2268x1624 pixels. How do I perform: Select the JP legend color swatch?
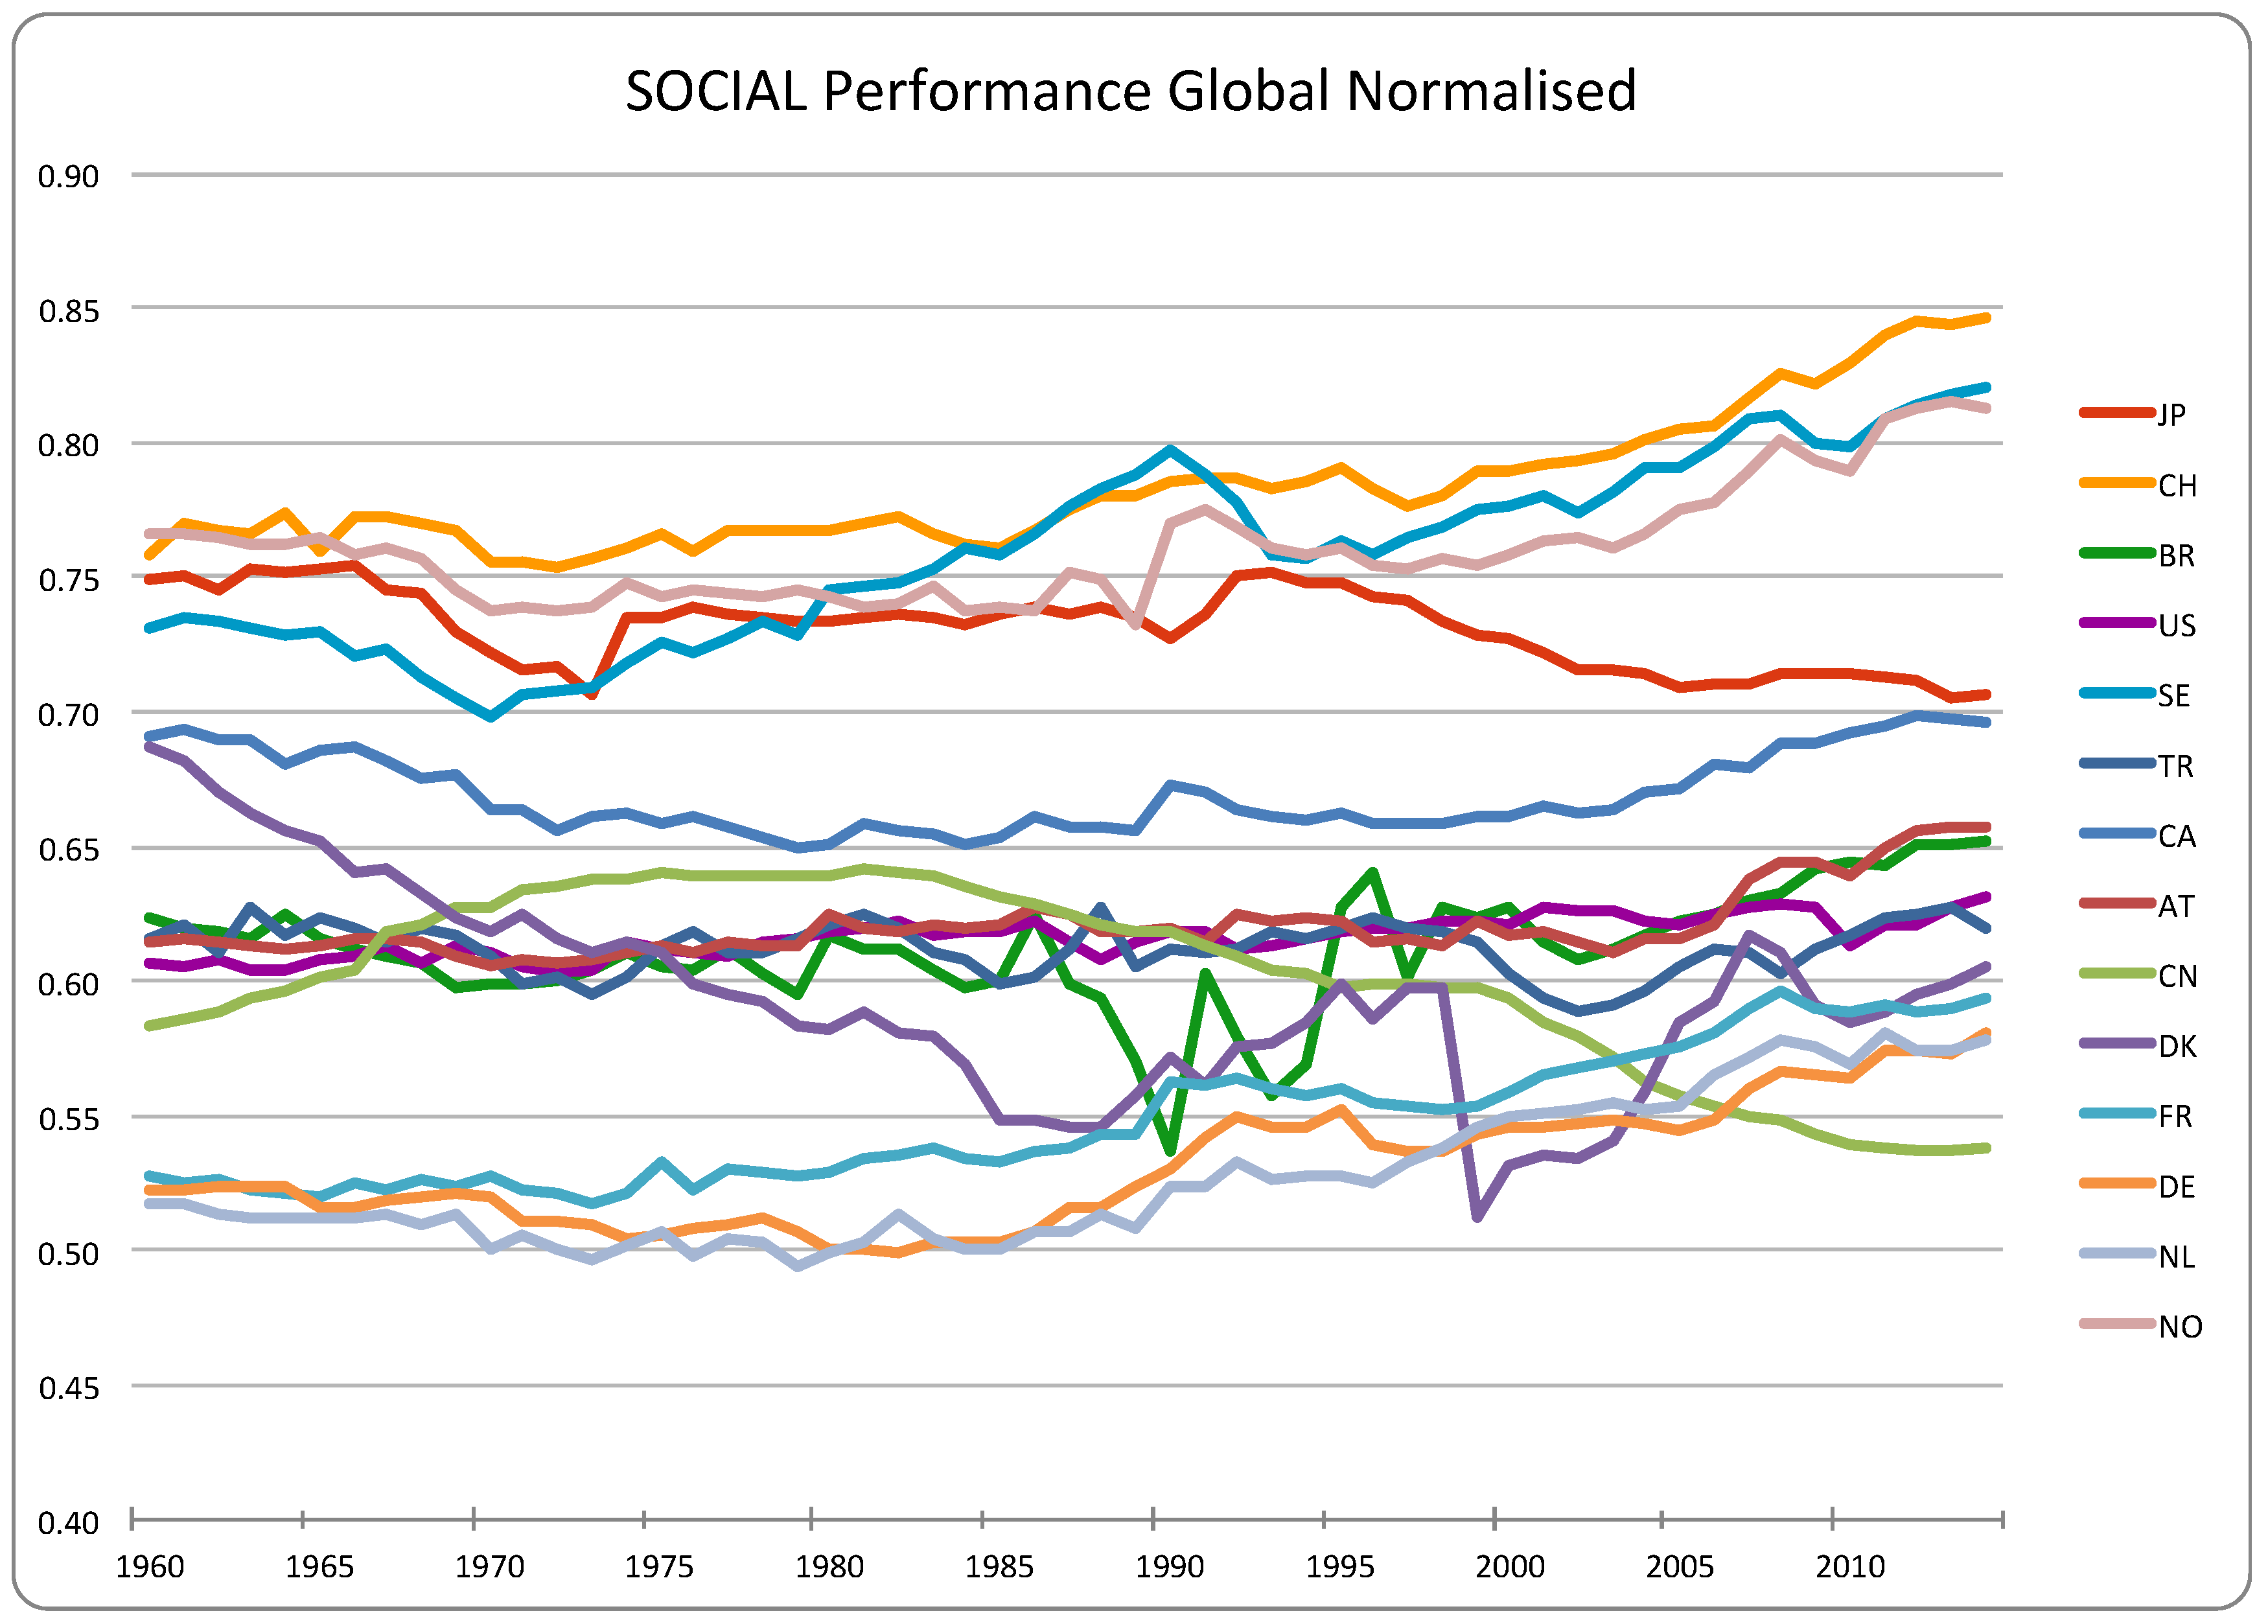click(x=2116, y=413)
